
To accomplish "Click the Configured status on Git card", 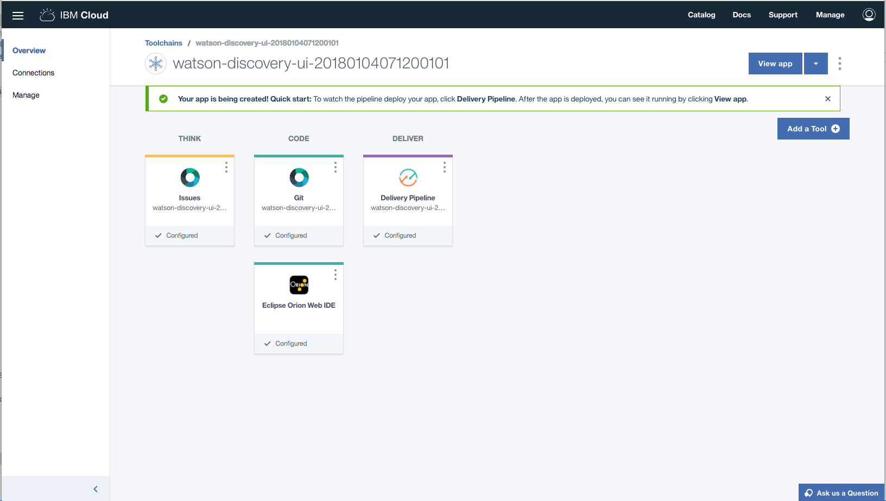I will pyautogui.click(x=286, y=236).
